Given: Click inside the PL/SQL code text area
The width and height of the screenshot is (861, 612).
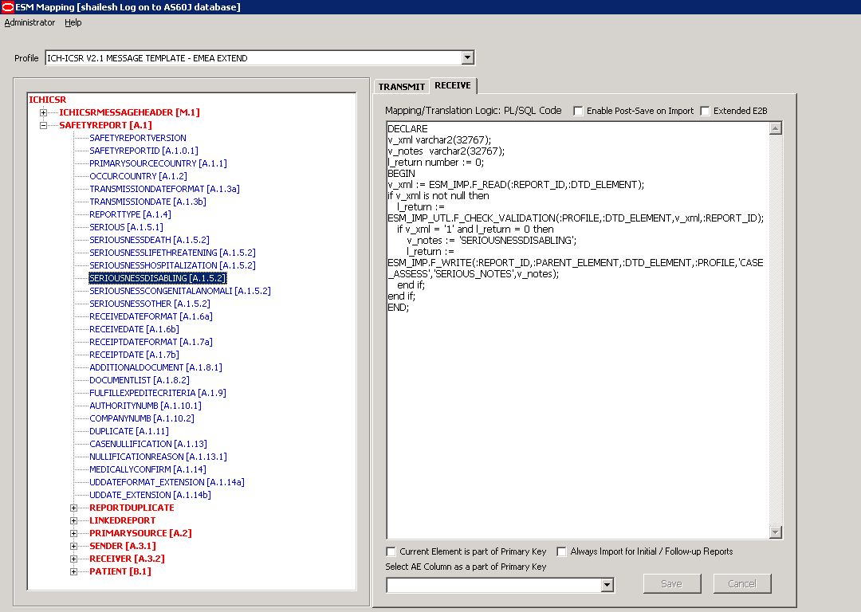Looking at the screenshot, I should 578,331.
